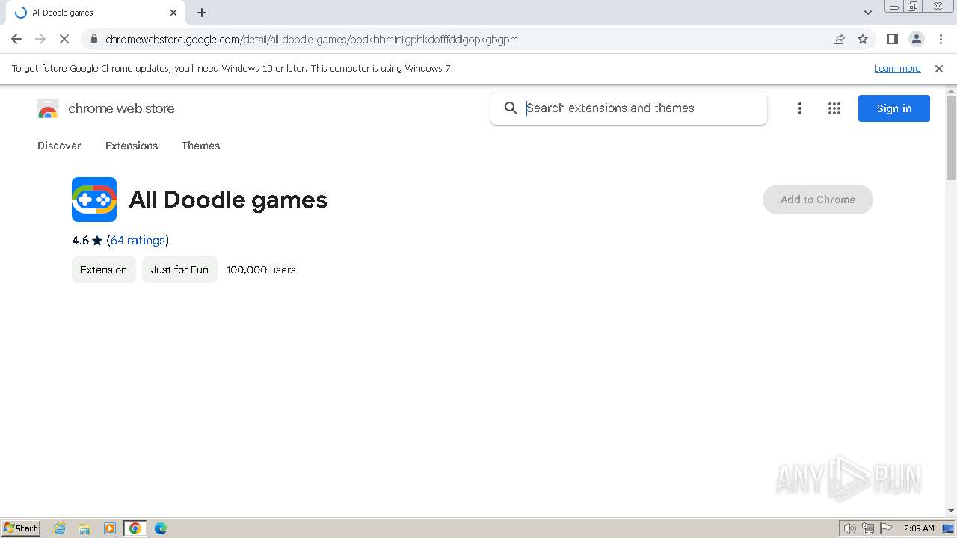Open the Google apps grid

834,108
